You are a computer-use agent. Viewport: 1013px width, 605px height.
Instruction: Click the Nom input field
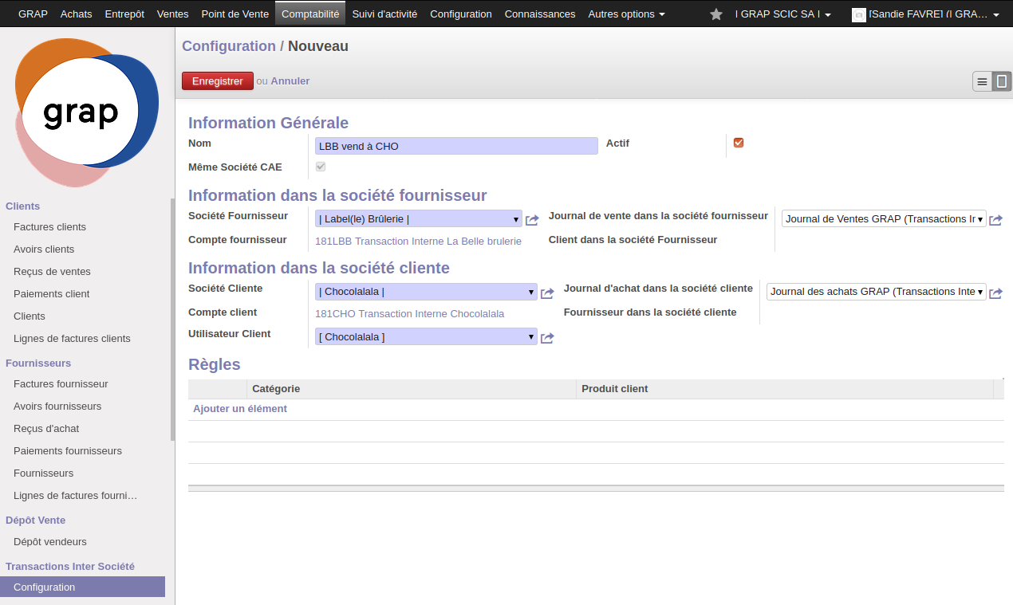point(456,146)
